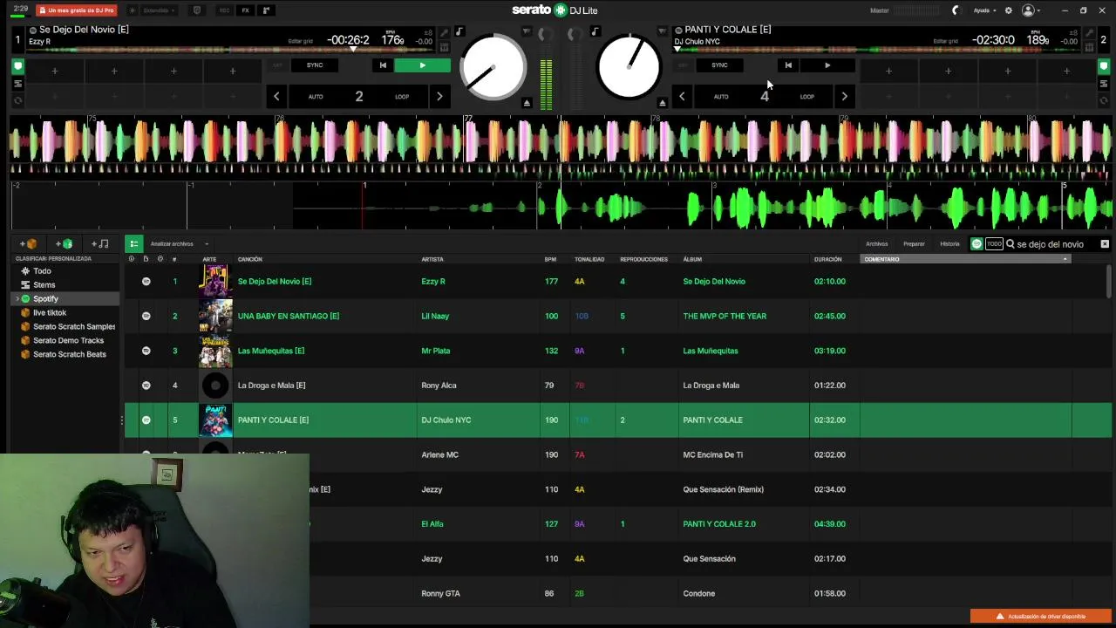Halve the deck 2 loop size

(682, 97)
